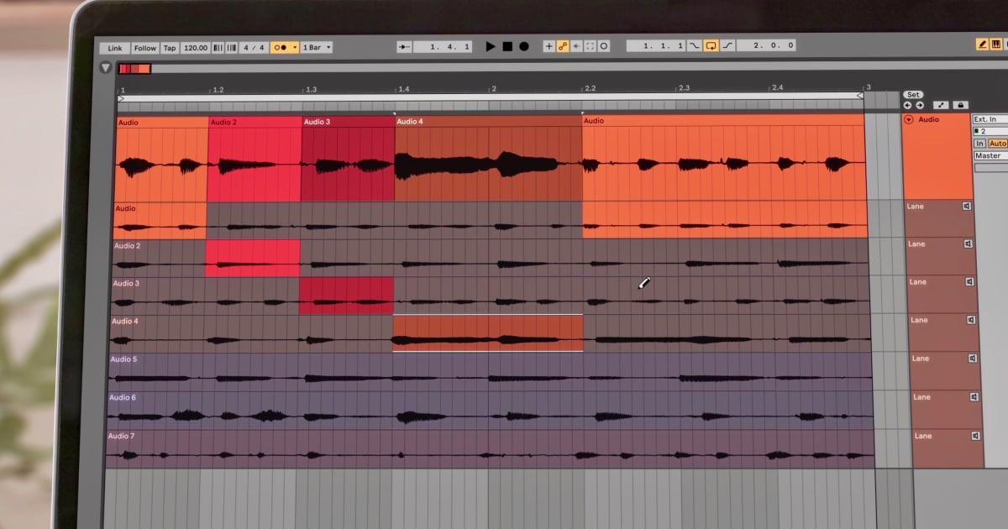This screenshot has width=1008, height=529.
Task: Click the lock envelopes padlock icon
Action: 961,105
